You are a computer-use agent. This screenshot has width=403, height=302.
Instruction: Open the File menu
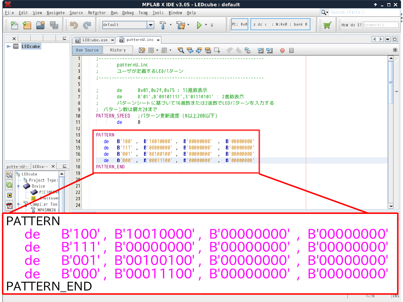9,13
